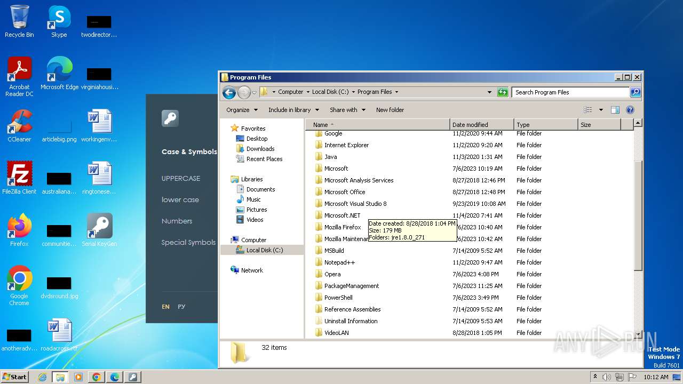Viewport: 683px width, 384px height.
Task: Expand the Local Disk (C:) breadcrumb arrow
Action: [x=353, y=92]
